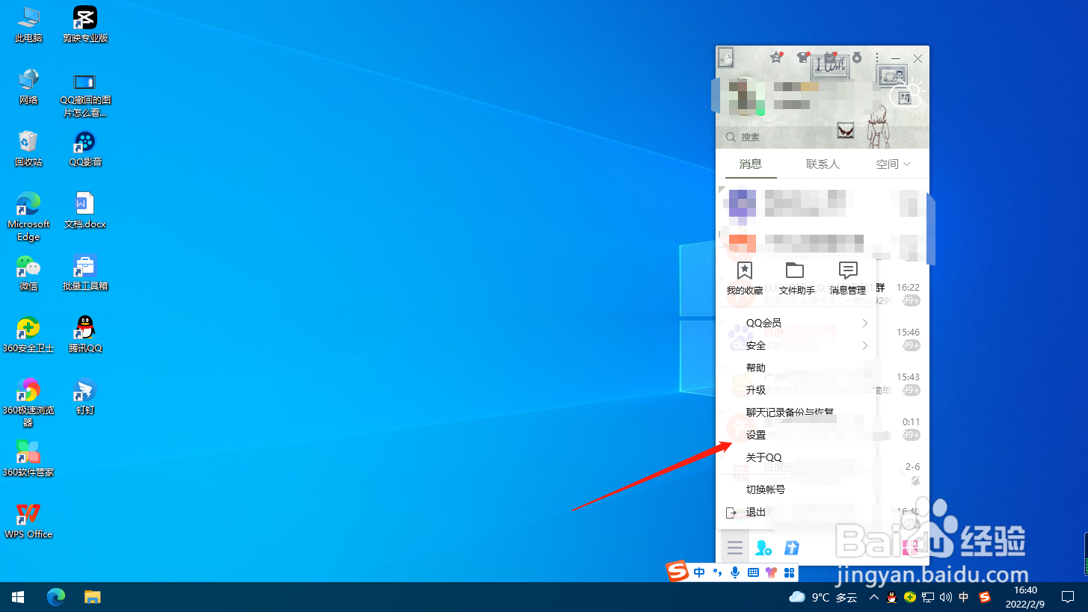Viewport: 1088px width, 612px height.
Task: Click the Sogou input S logo
Action: (677, 572)
